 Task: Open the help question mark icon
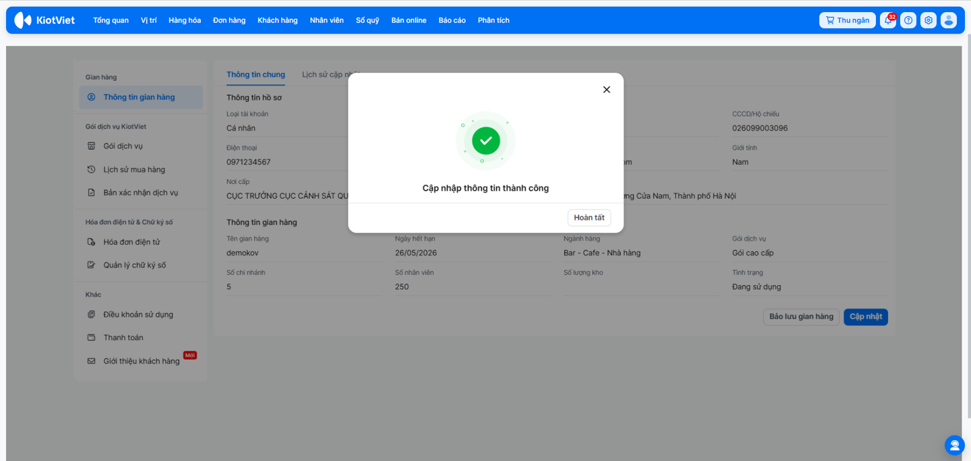[908, 20]
